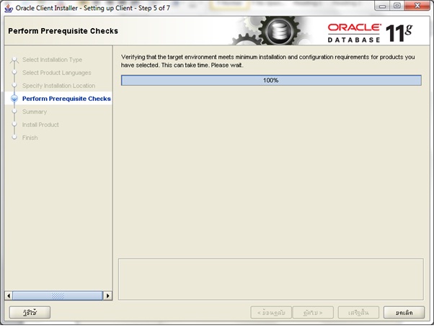Click the active step bullet icon
The width and height of the screenshot is (434, 328).
(x=14, y=99)
